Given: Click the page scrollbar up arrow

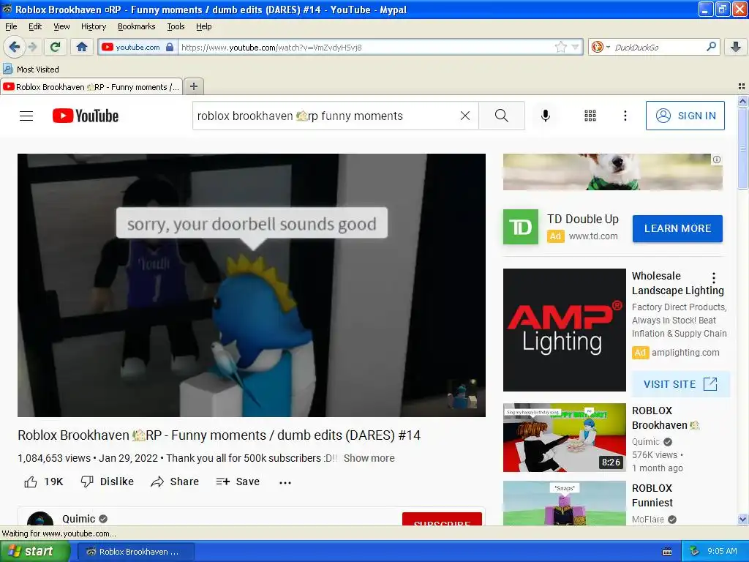Looking at the screenshot, I should [742, 101].
